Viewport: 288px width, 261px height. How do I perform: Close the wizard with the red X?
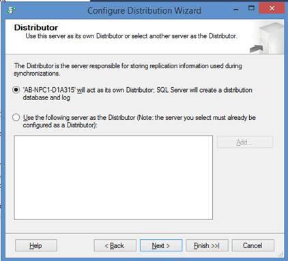tap(272, 8)
